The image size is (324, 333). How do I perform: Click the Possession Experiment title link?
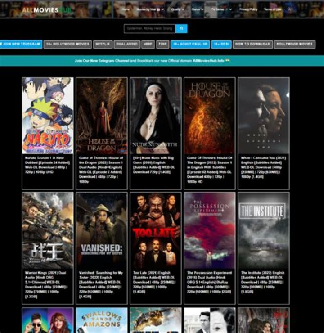(209, 273)
